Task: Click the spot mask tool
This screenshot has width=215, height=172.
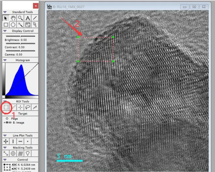Action: tap(6, 153)
